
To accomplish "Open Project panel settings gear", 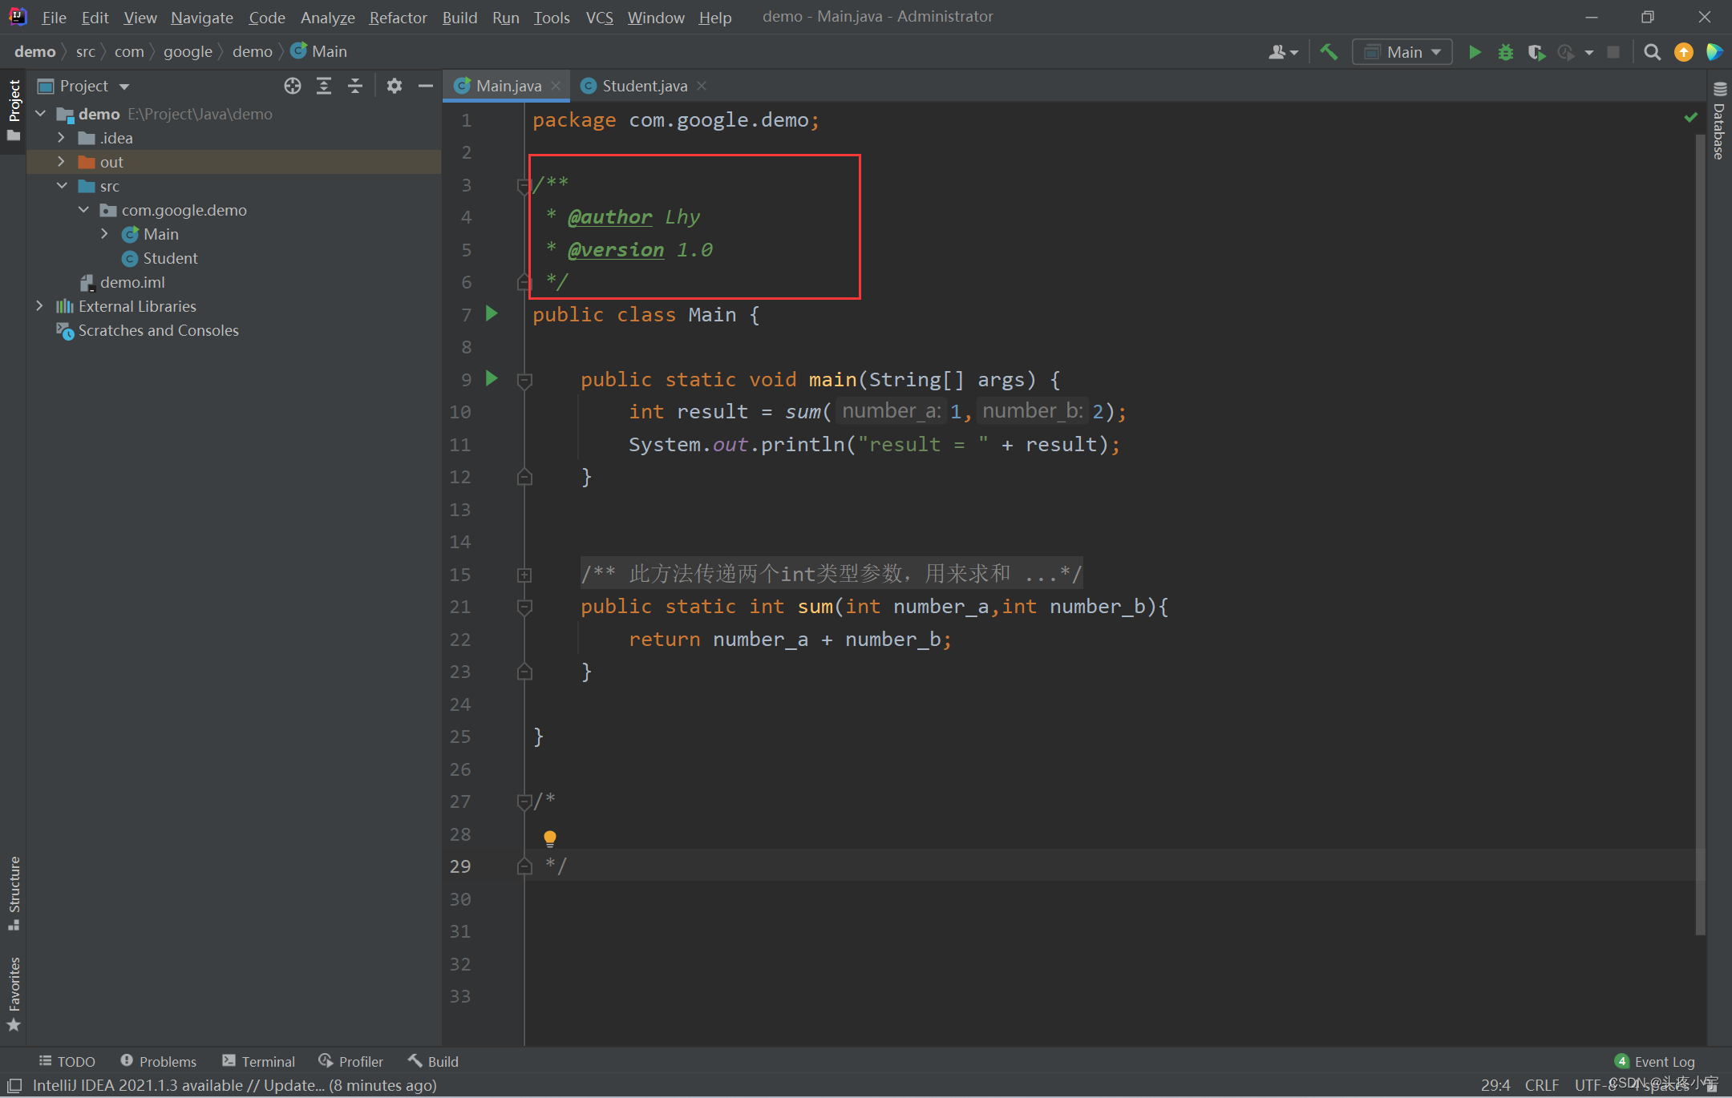I will 394,86.
